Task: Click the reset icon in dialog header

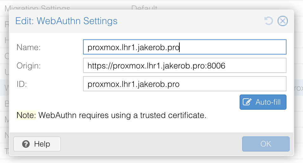Action: [268, 21]
